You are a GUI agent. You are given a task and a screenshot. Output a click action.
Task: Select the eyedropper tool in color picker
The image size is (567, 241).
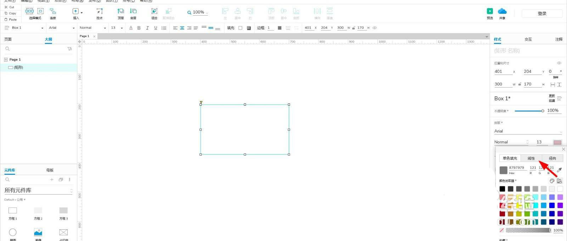point(560,170)
